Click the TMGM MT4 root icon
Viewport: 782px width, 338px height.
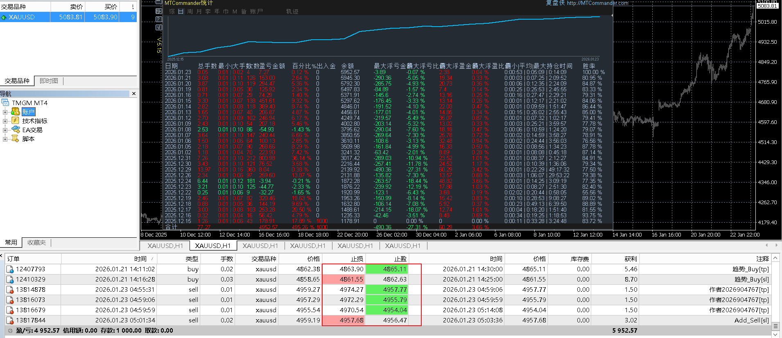pyautogui.click(x=5, y=103)
